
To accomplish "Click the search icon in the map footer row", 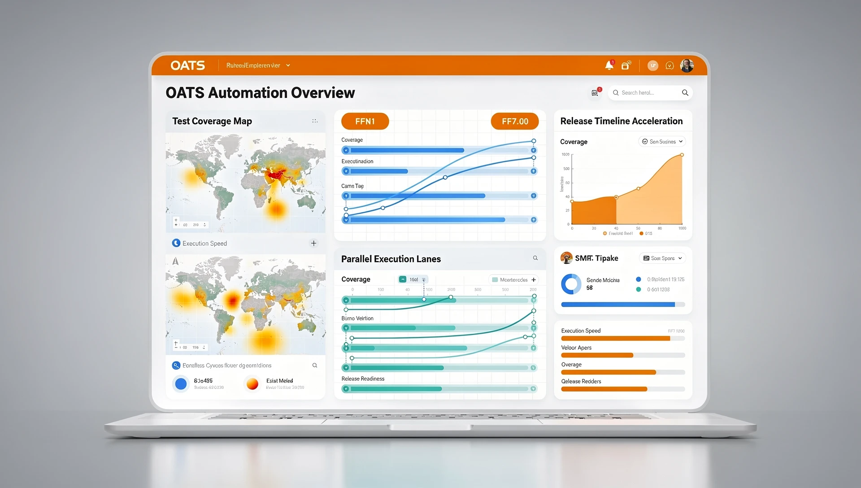I will click(x=315, y=365).
